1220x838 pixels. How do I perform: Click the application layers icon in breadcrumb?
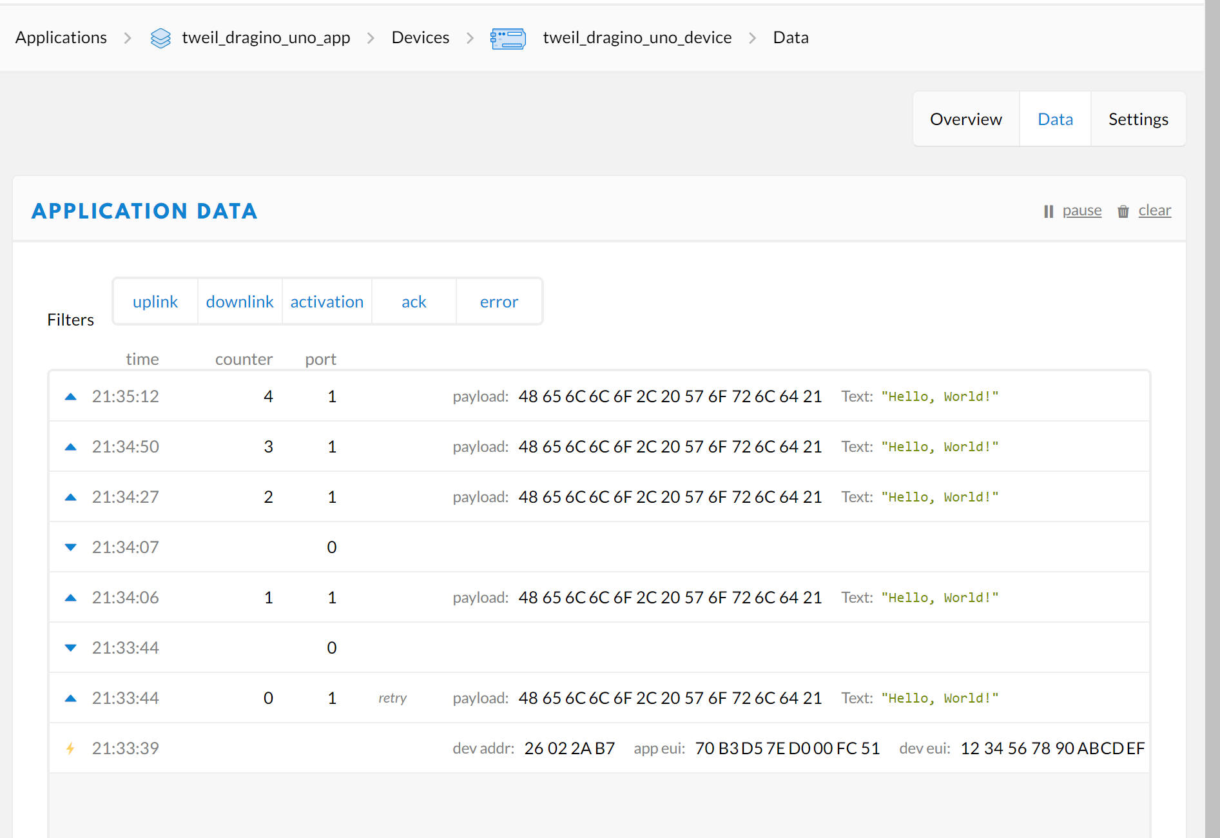point(160,38)
